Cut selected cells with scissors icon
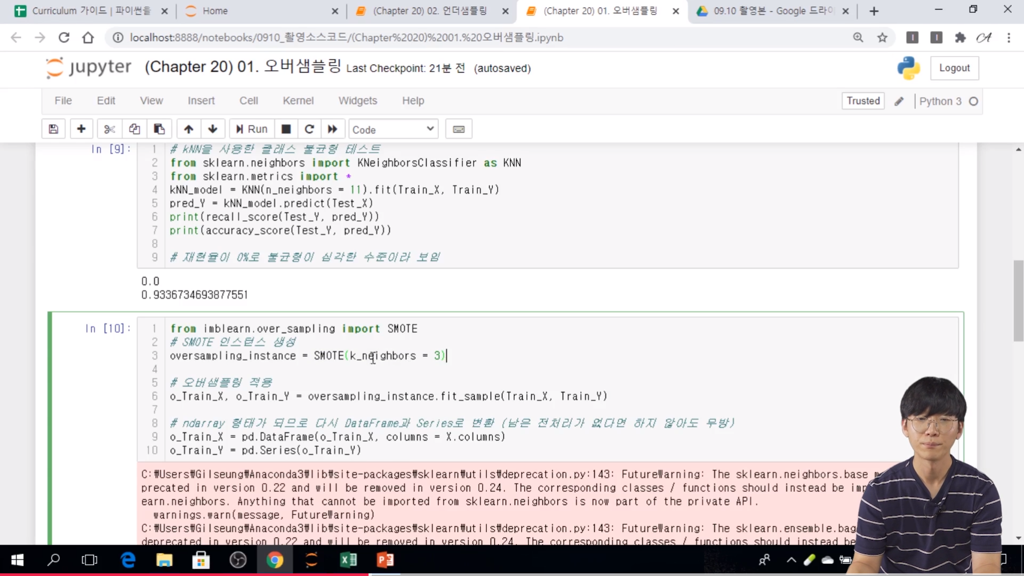The width and height of the screenshot is (1024, 576). tap(109, 129)
